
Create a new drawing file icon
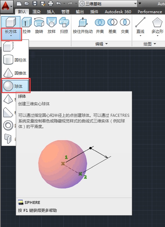[19, 4]
